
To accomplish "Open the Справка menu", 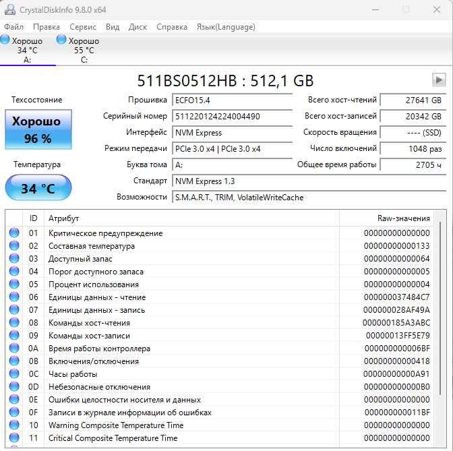I will 172,27.
